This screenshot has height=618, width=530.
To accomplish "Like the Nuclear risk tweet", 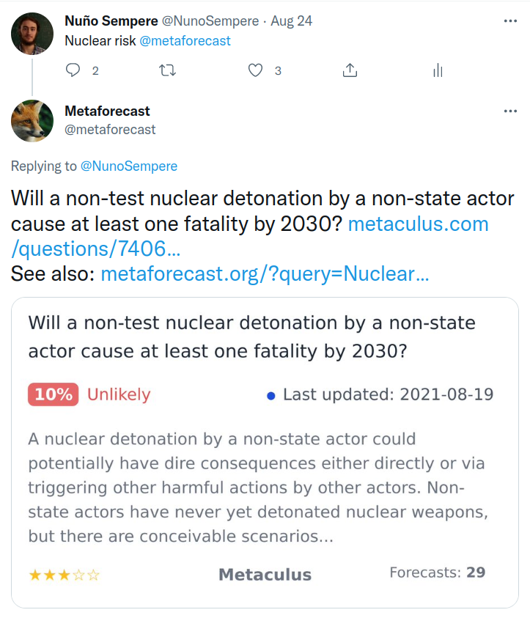I will pos(255,70).
